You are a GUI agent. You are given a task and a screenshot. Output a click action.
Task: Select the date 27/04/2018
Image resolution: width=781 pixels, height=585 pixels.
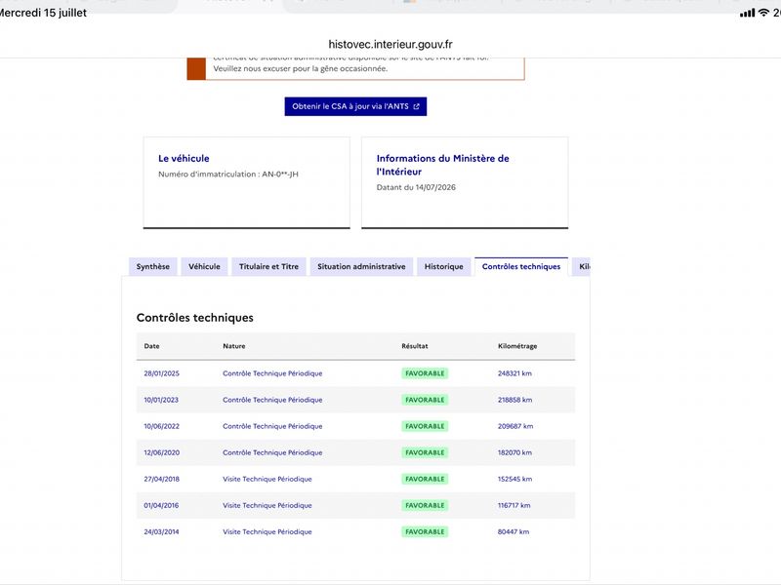pos(161,479)
